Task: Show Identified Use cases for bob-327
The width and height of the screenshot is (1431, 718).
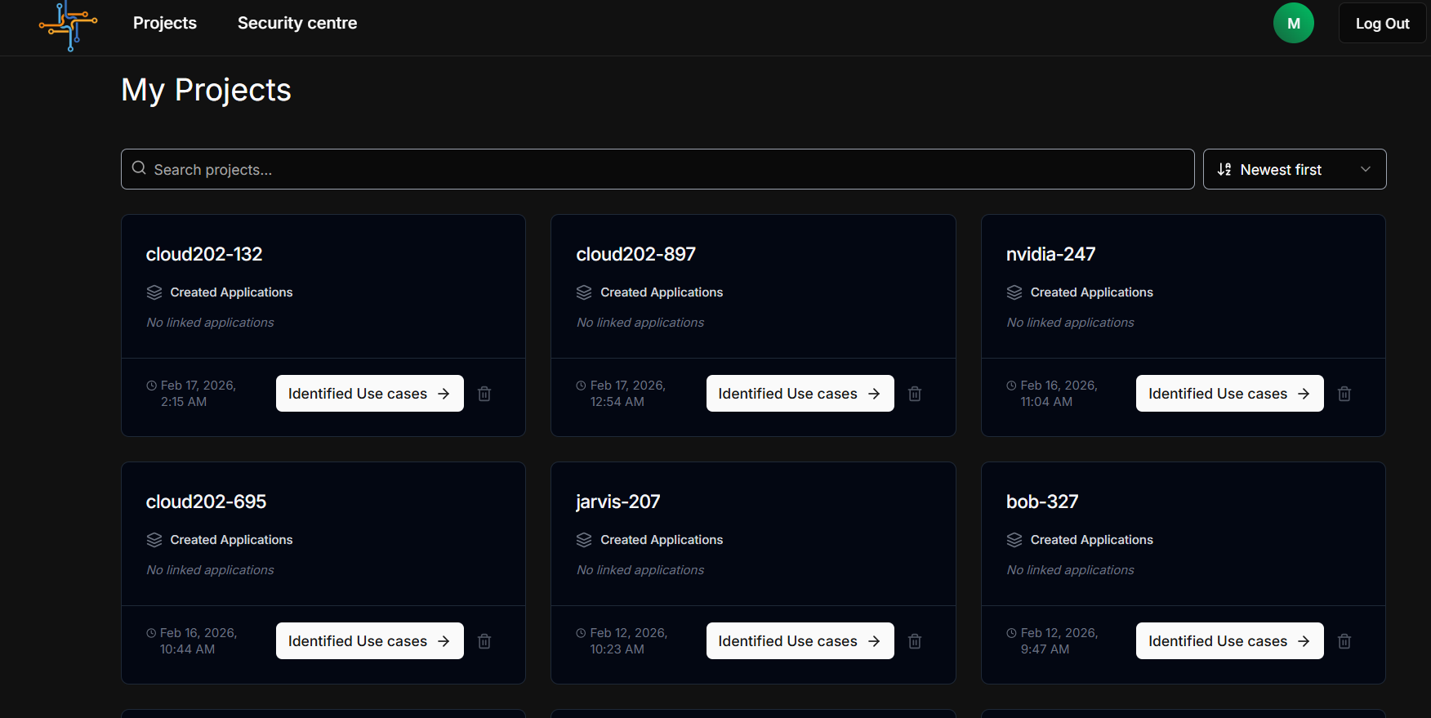Action: (1229, 641)
